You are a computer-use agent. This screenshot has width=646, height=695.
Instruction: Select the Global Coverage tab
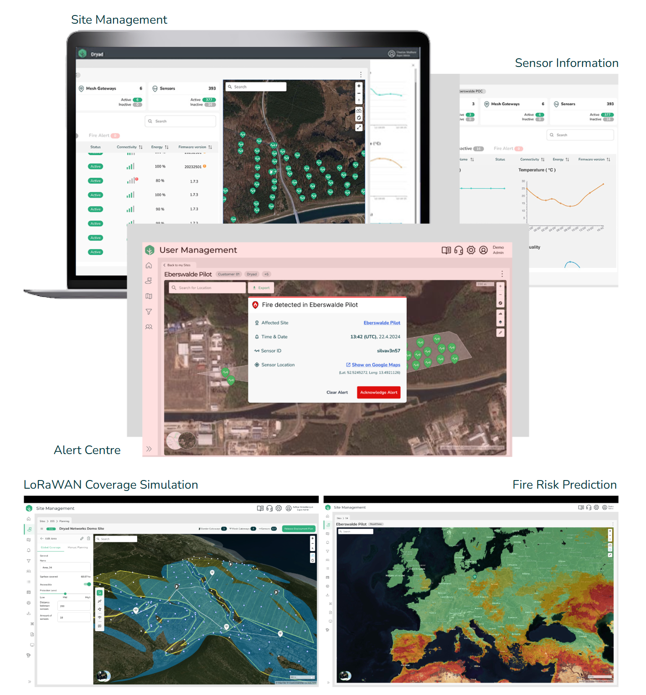[x=51, y=547]
